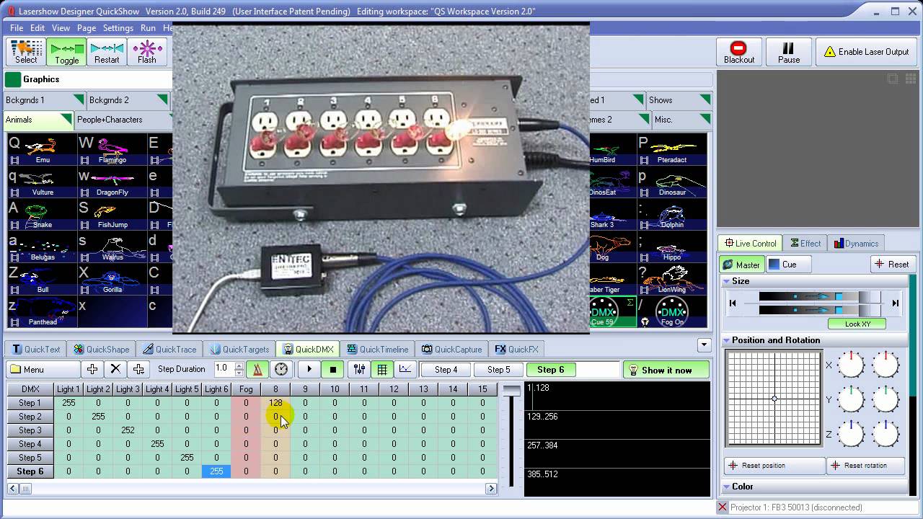Select the Emu animal cue

point(42,151)
